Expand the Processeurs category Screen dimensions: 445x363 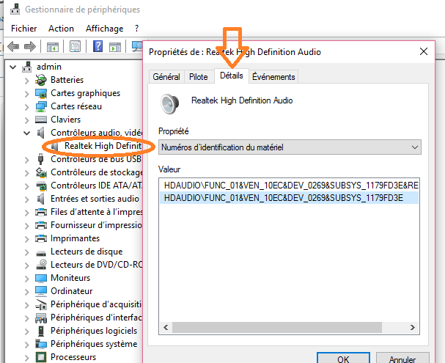tap(26, 358)
